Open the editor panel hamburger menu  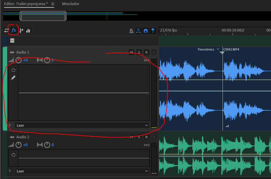pos(53,4)
